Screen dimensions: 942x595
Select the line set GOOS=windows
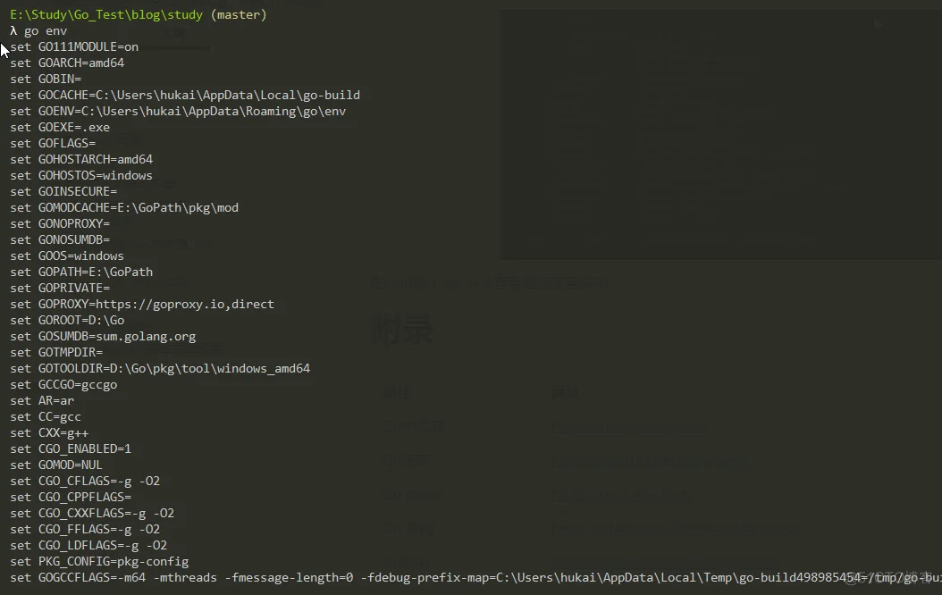(67, 256)
